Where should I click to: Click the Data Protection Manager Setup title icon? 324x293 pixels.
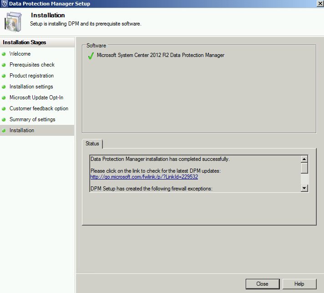(x=4, y=4)
